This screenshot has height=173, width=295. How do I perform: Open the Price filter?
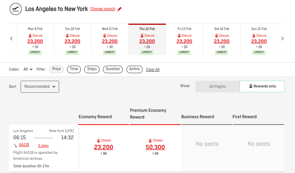pos(57,69)
